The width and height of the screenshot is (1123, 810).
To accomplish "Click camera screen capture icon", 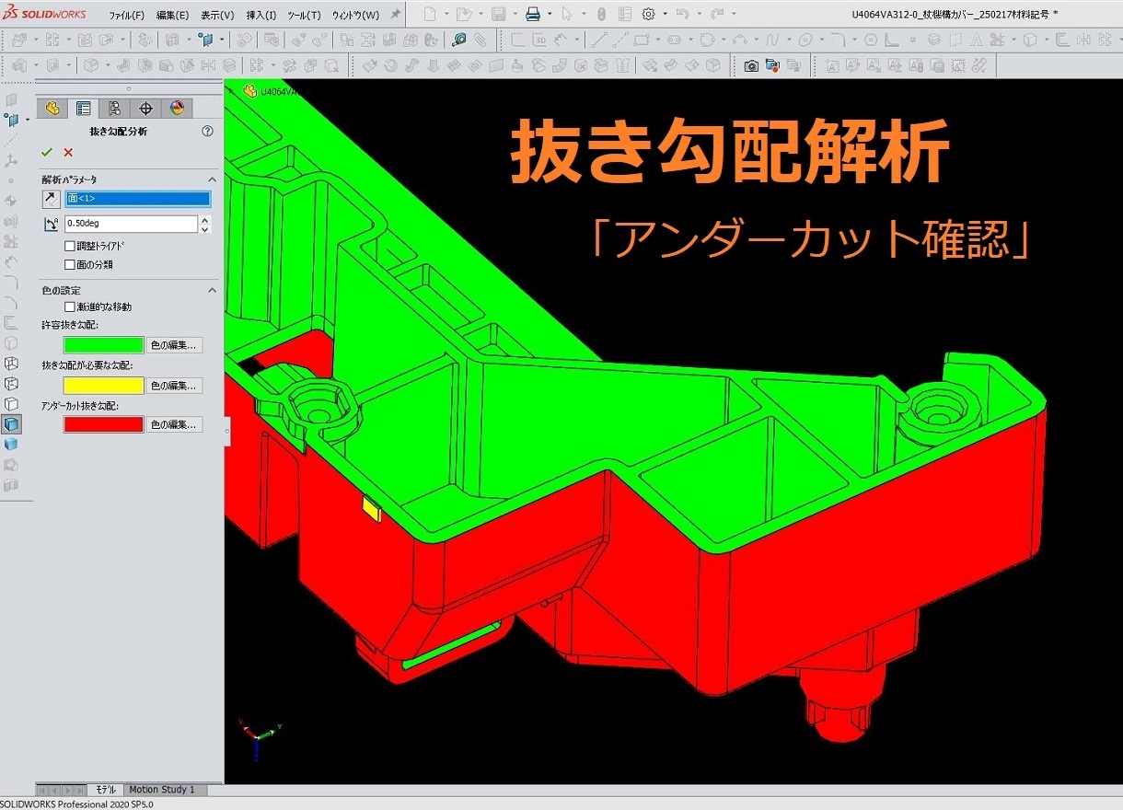I will click(752, 66).
